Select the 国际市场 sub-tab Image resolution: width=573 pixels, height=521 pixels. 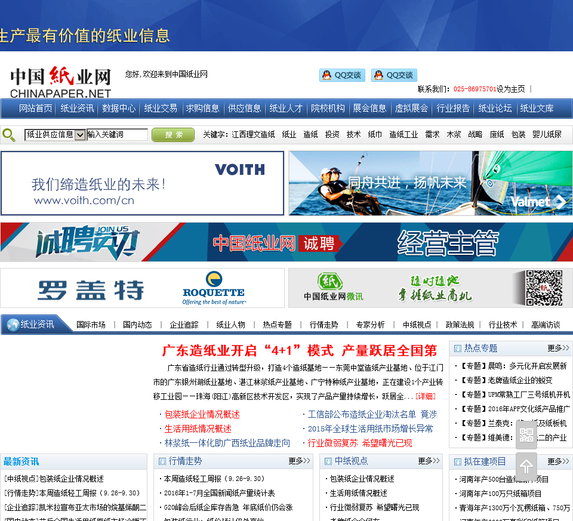tap(91, 325)
